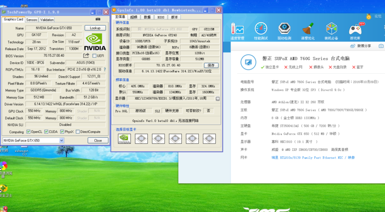Click the 51.2 GB/s bandwidth value
This screenshot has width=385, height=212.
point(90,97)
